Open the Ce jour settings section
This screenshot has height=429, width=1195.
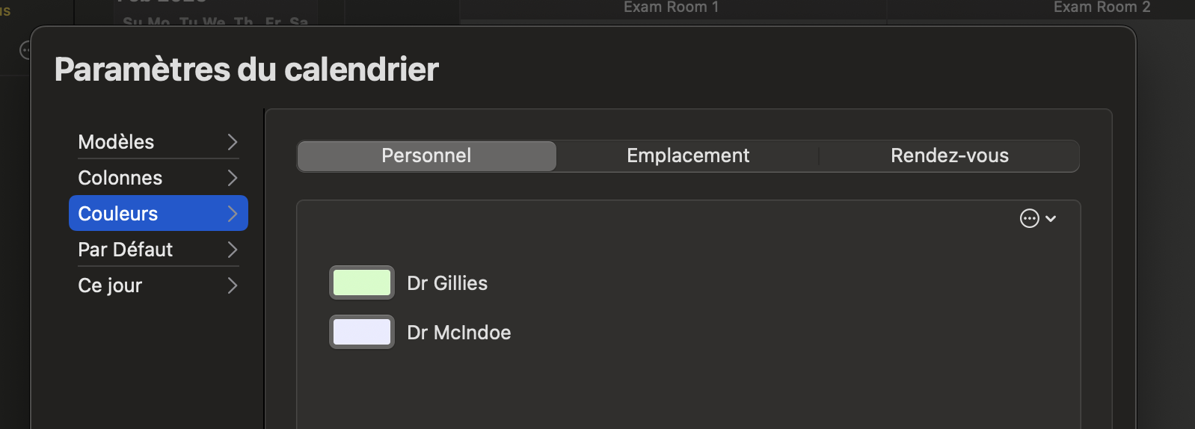coord(159,286)
